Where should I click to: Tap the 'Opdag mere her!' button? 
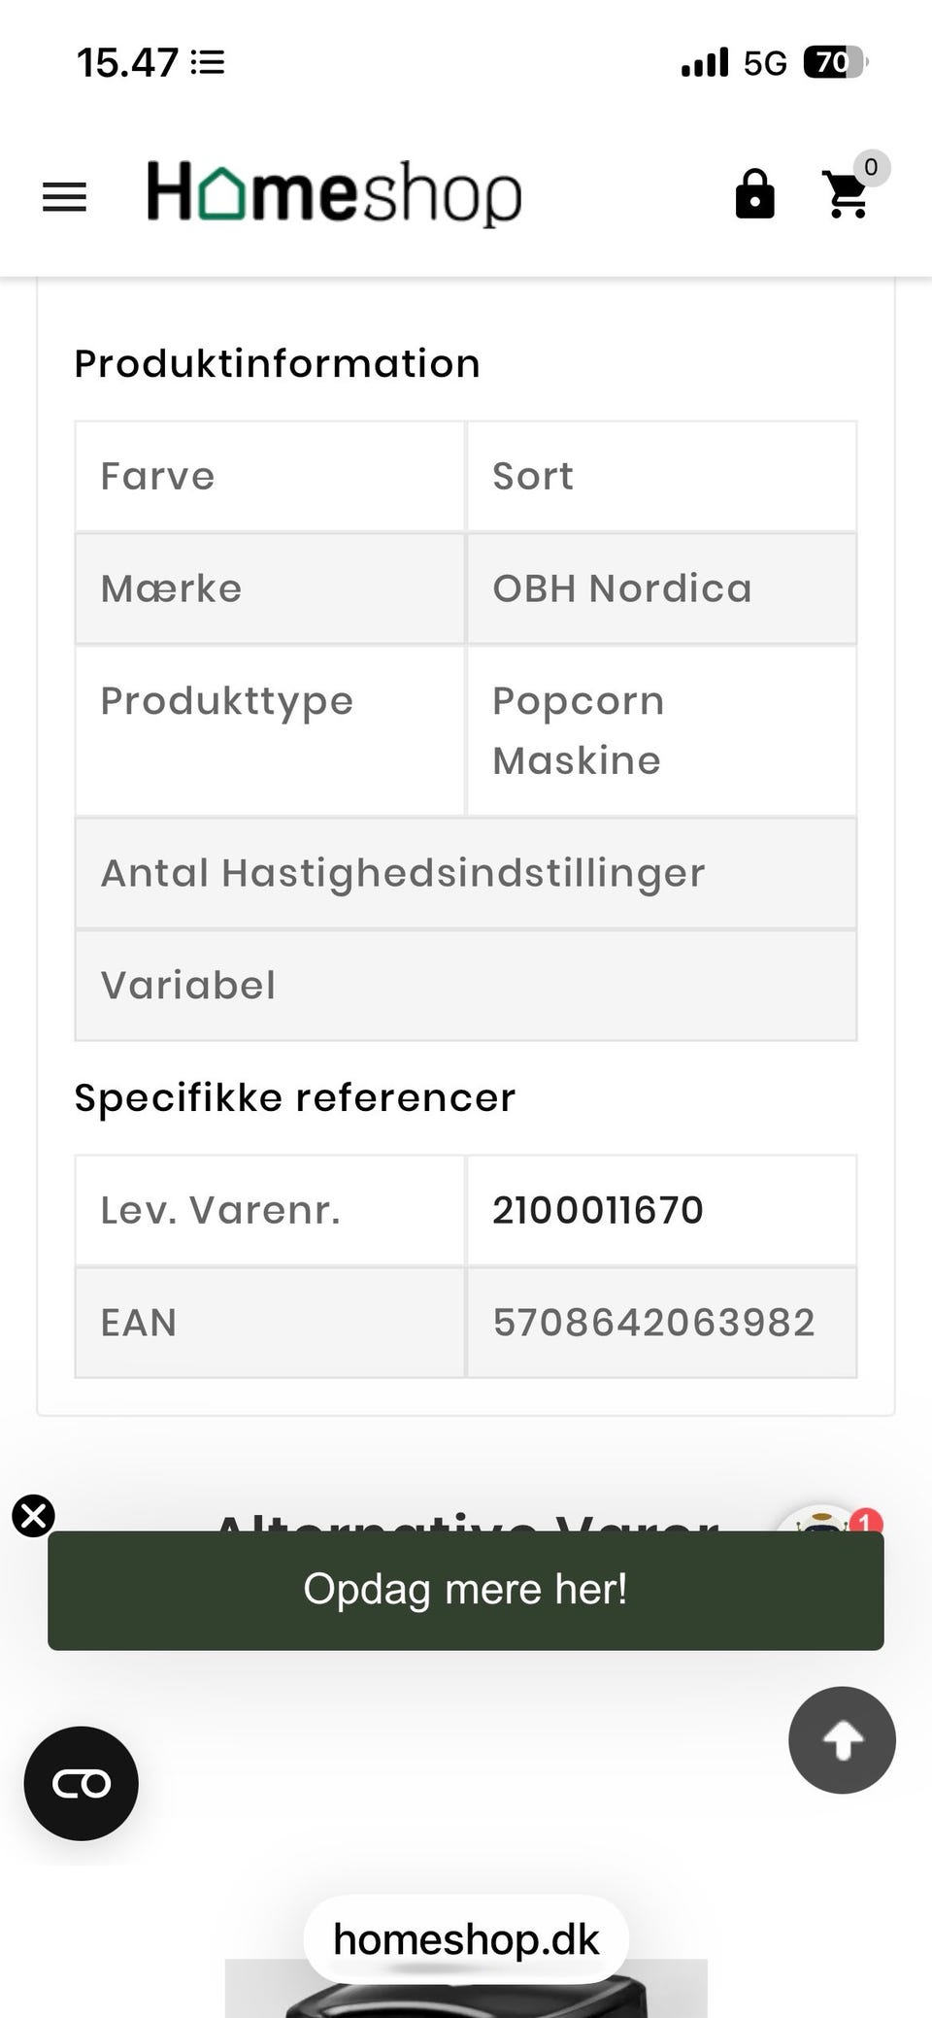466,1590
